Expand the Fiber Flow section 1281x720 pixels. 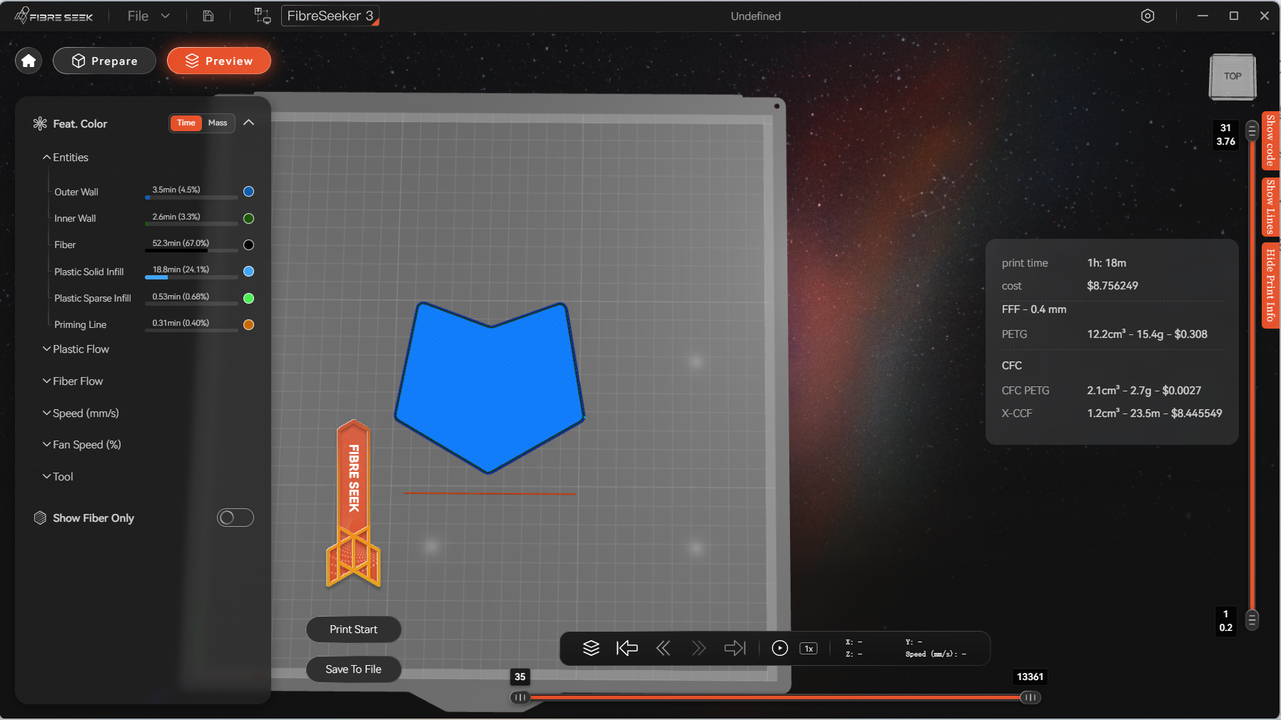pyautogui.click(x=73, y=381)
